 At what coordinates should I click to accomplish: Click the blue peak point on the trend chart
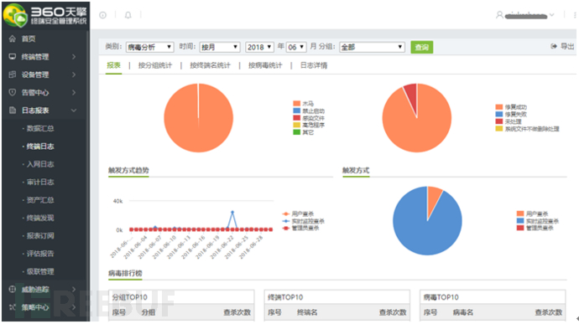(x=232, y=213)
